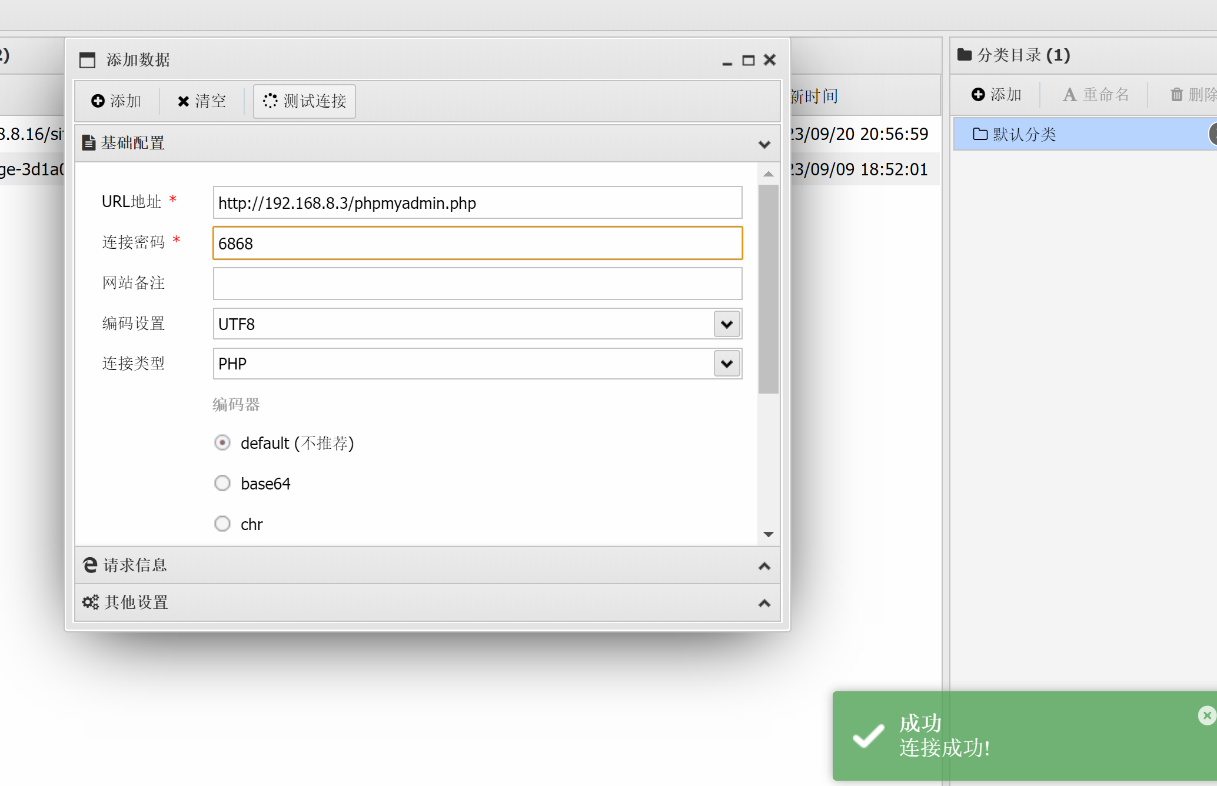Click the dialog vertical scrollbar thumb
1217x786 pixels.
click(x=768, y=289)
